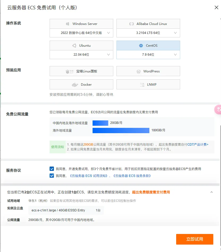
Task: Open Alibaba Cloud Linux version dropdown
Action: click(x=148, y=33)
